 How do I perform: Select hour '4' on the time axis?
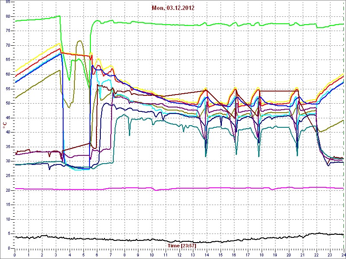click(x=70, y=254)
